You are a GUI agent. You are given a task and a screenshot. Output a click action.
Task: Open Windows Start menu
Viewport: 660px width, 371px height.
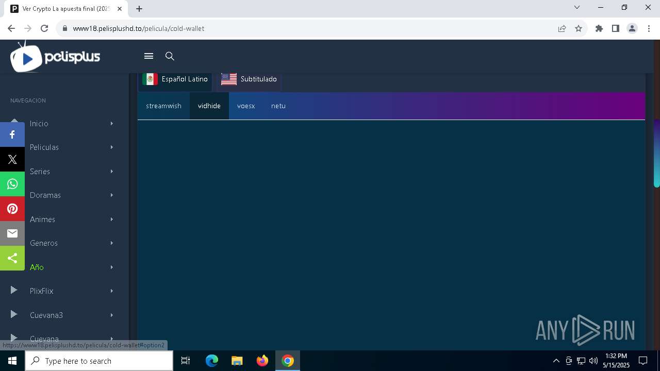click(x=12, y=361)
